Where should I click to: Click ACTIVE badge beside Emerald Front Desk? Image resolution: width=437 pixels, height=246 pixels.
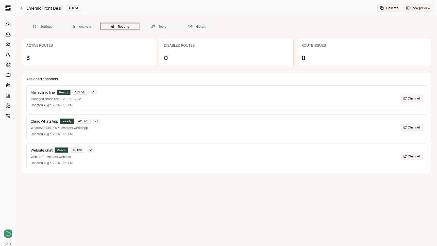74,8
